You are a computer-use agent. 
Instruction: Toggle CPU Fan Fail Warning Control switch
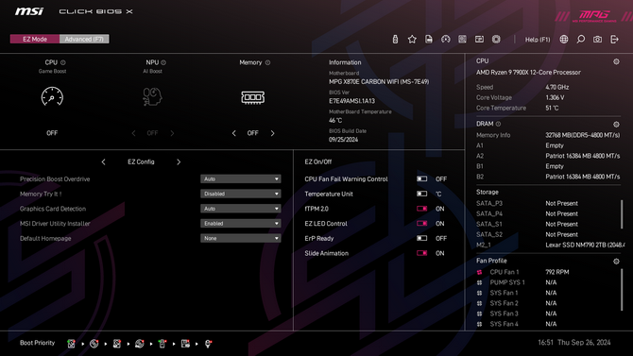tap(422, 178)
